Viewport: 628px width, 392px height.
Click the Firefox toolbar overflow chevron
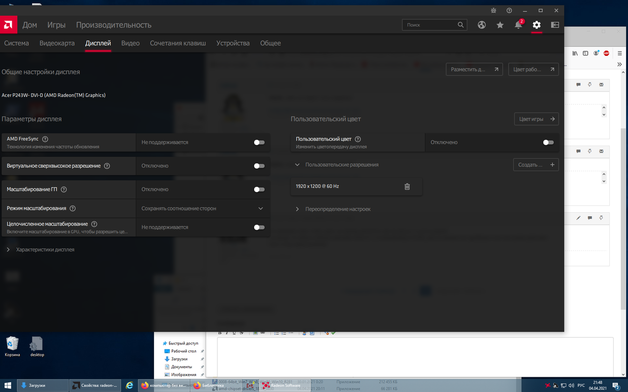coord(620,64)
